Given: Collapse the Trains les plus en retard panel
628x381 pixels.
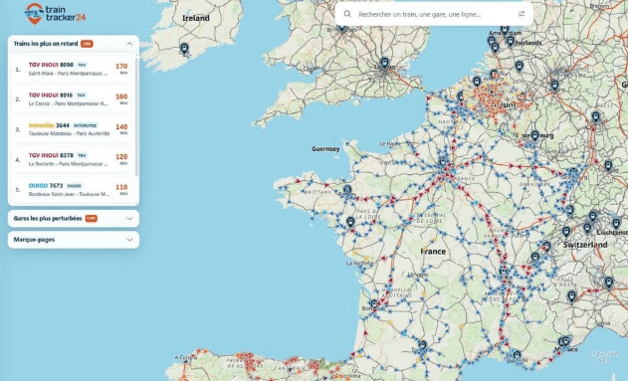Looking at the screenshot, I should 129,44.
